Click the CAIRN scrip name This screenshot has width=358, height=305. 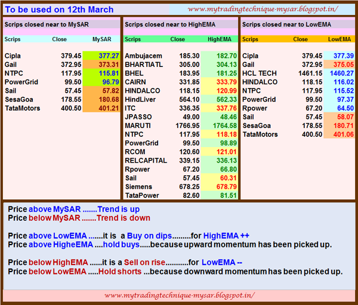click(135, 82)
